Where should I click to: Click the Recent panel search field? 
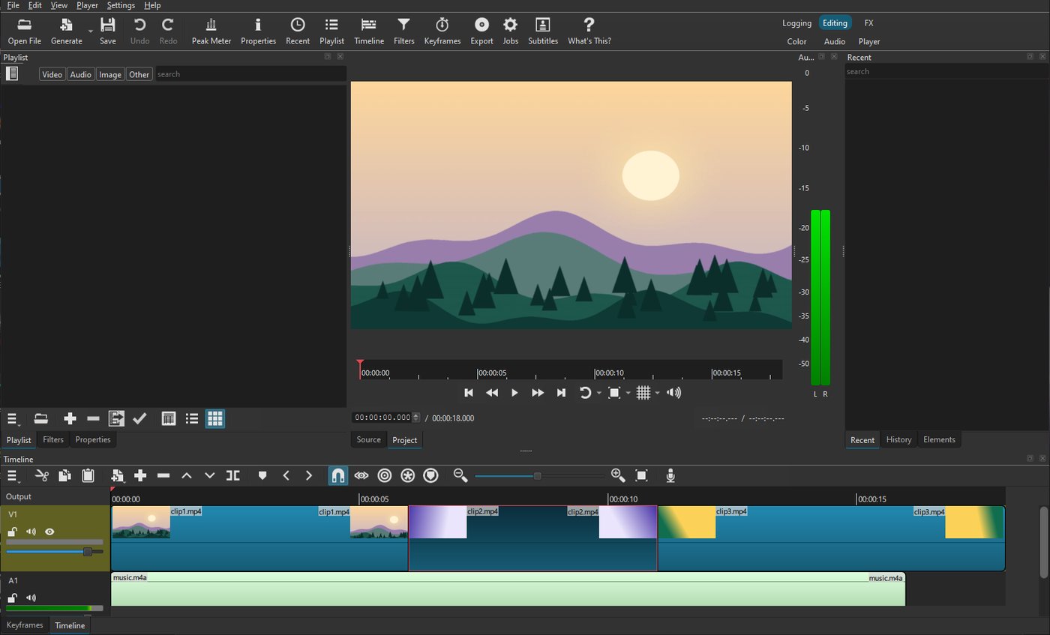click(x=946, y=72)
